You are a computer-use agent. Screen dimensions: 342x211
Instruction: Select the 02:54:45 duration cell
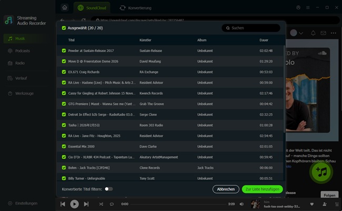[x=266, y=136]
